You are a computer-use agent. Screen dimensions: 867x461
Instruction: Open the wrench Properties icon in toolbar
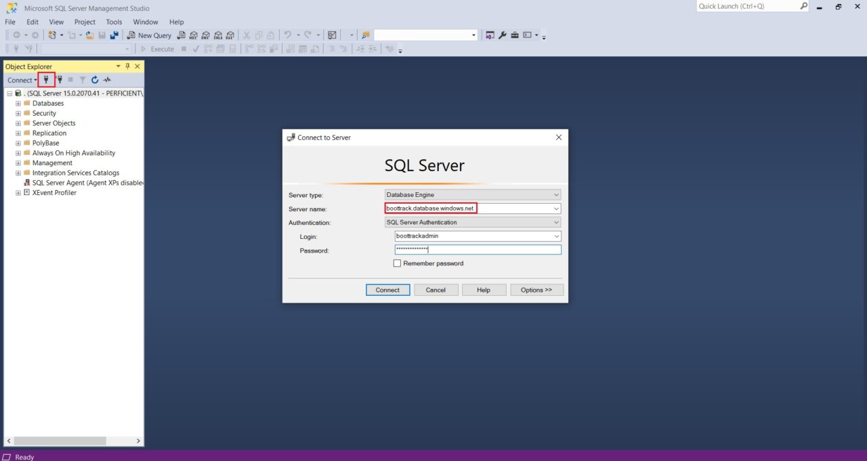pos(503,35)
